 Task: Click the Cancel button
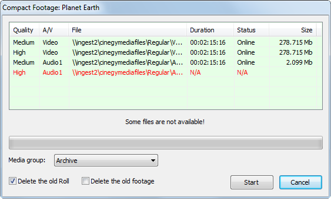pyautogui.click(x=300, y=182)
